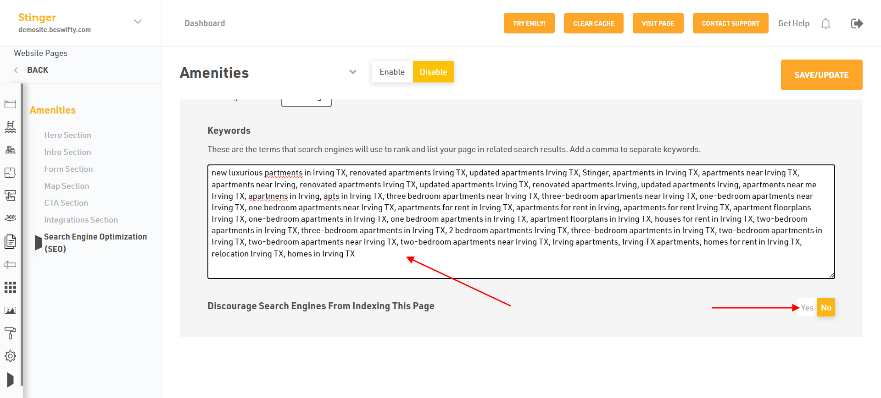Go to Hero Section in sidebar
The image size is (881, 398).
click(x=67, y=135)
